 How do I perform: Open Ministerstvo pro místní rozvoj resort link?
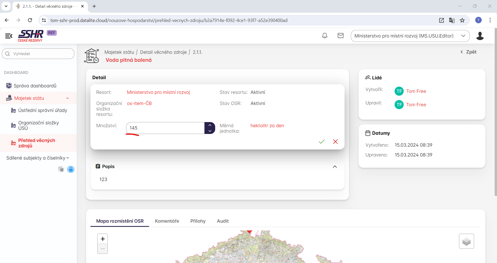coord(158,92)
